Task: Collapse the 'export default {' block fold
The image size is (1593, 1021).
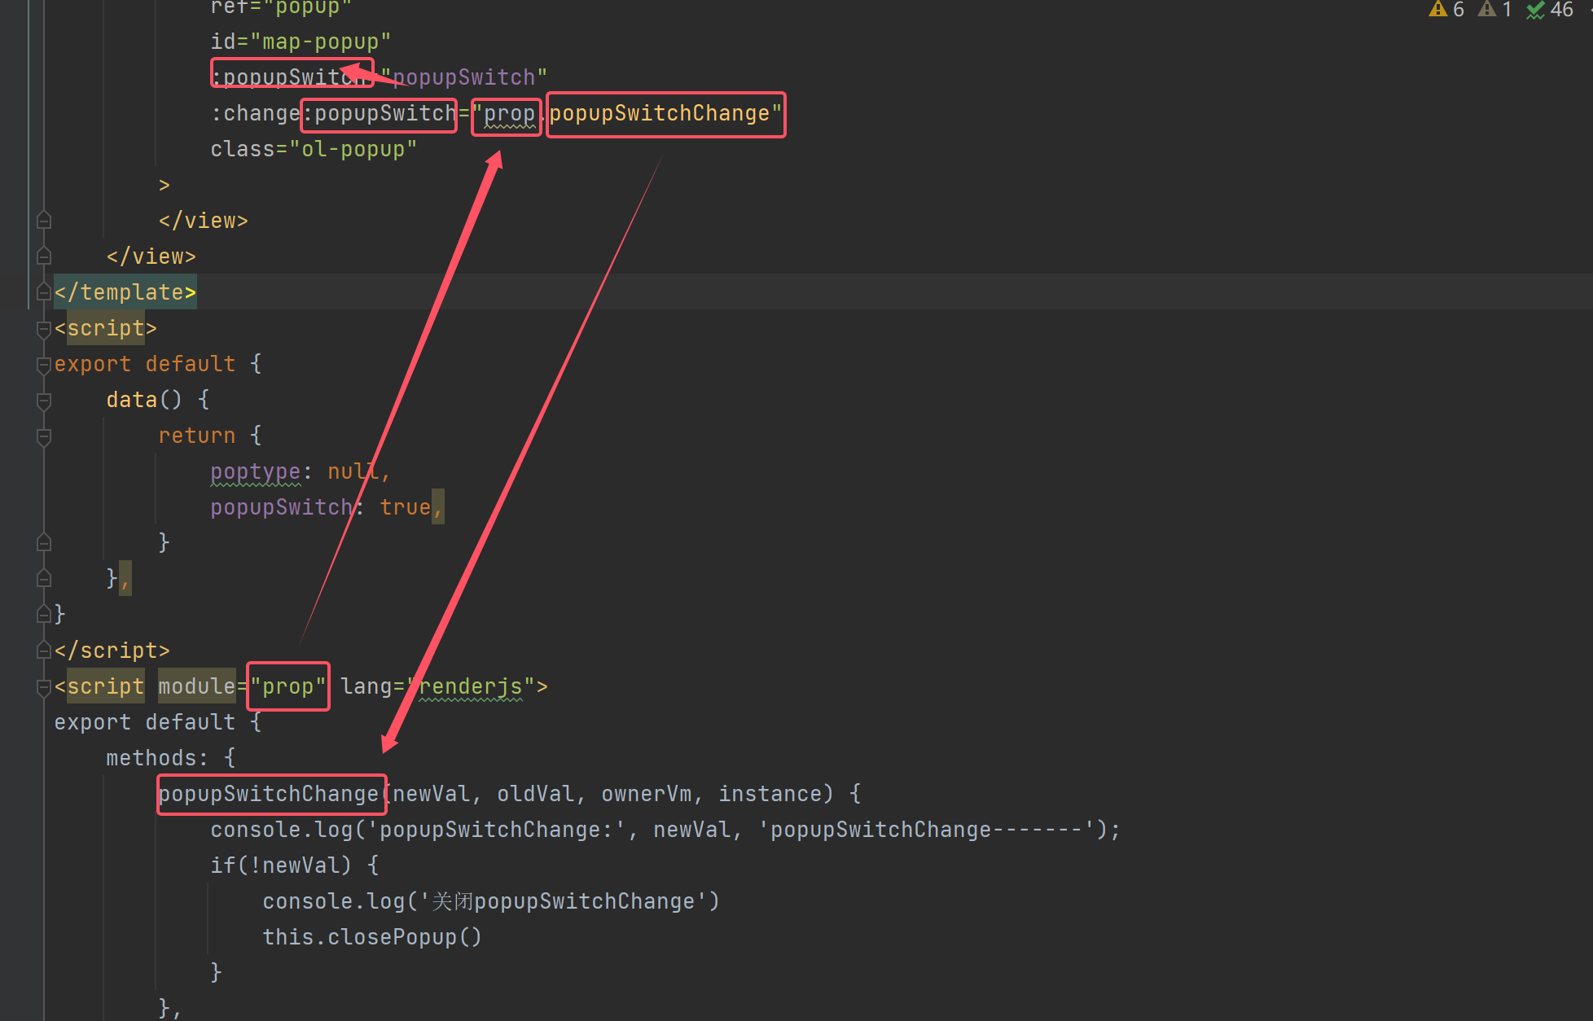Action: 44,365
